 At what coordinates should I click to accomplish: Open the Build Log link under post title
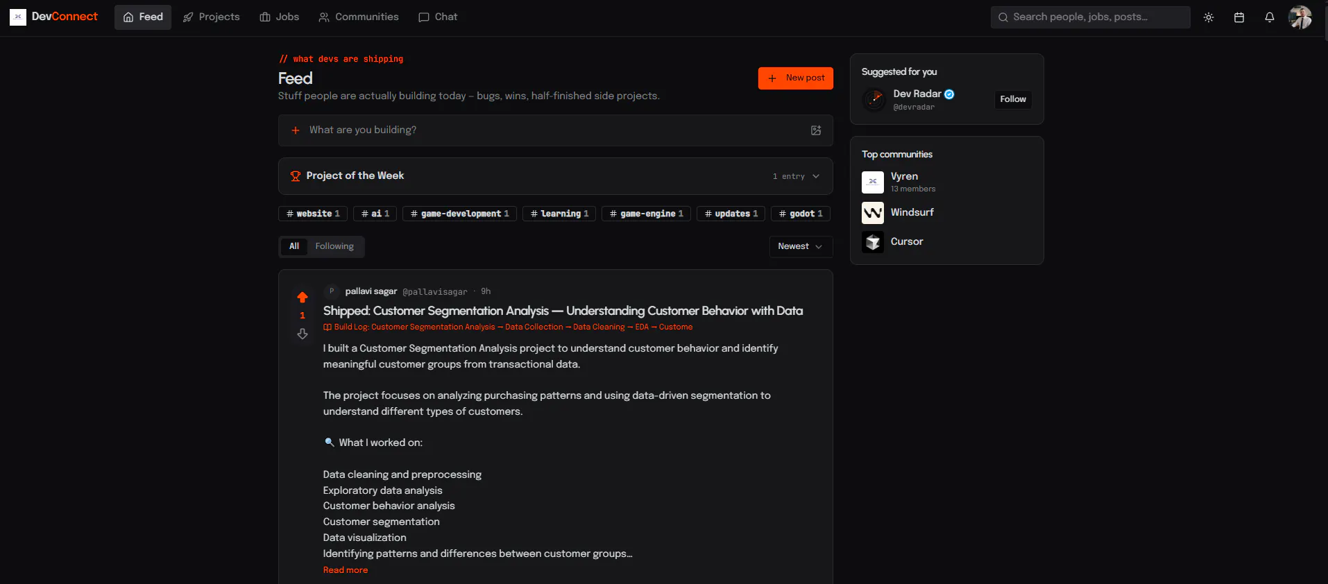coord(508,327)
